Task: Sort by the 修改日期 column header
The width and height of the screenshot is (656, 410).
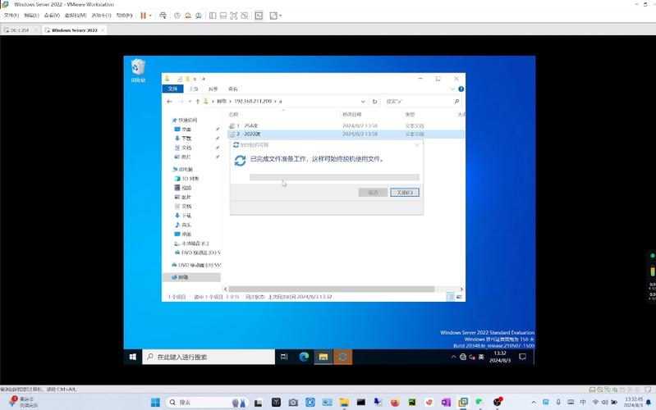Action: 352,114
